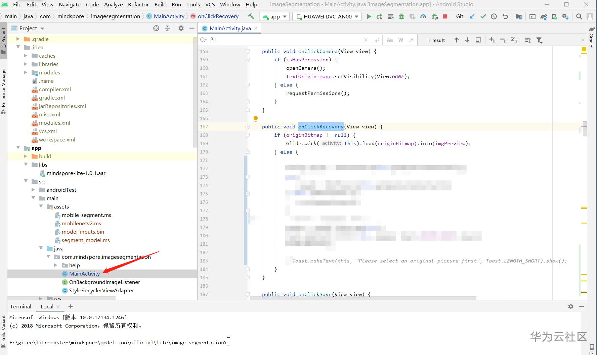Toggle Resource Manager side tool window
The height and width of the screenshot is (355, 597).
click(x=3, y=91)
